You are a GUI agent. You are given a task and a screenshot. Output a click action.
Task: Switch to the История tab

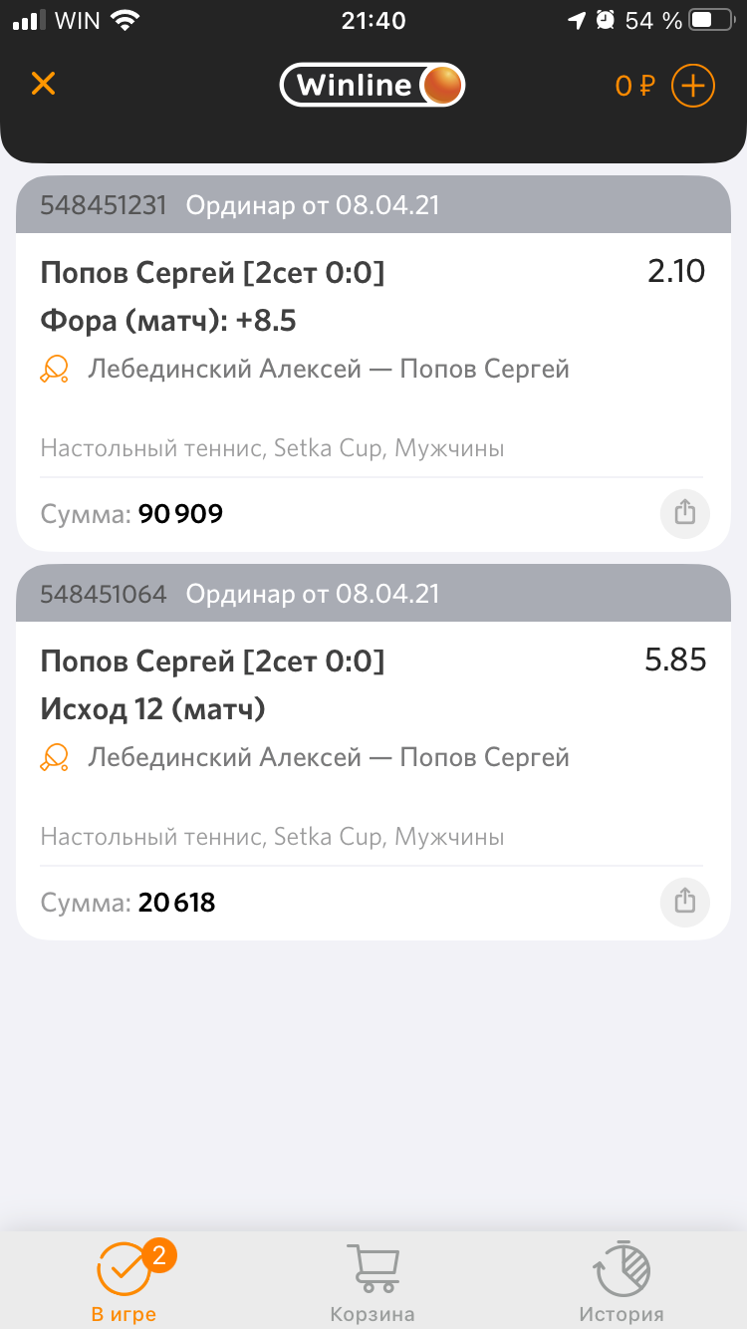pyautogui.click(x=622, y=1282)
